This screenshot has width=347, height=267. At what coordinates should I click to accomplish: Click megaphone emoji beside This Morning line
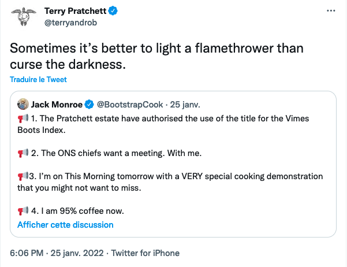point(23,176)
